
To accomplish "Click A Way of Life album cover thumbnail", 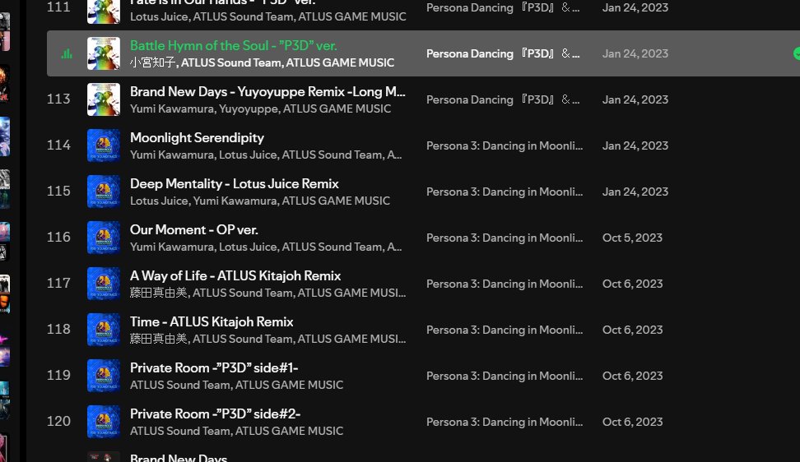I will point(104,284).
